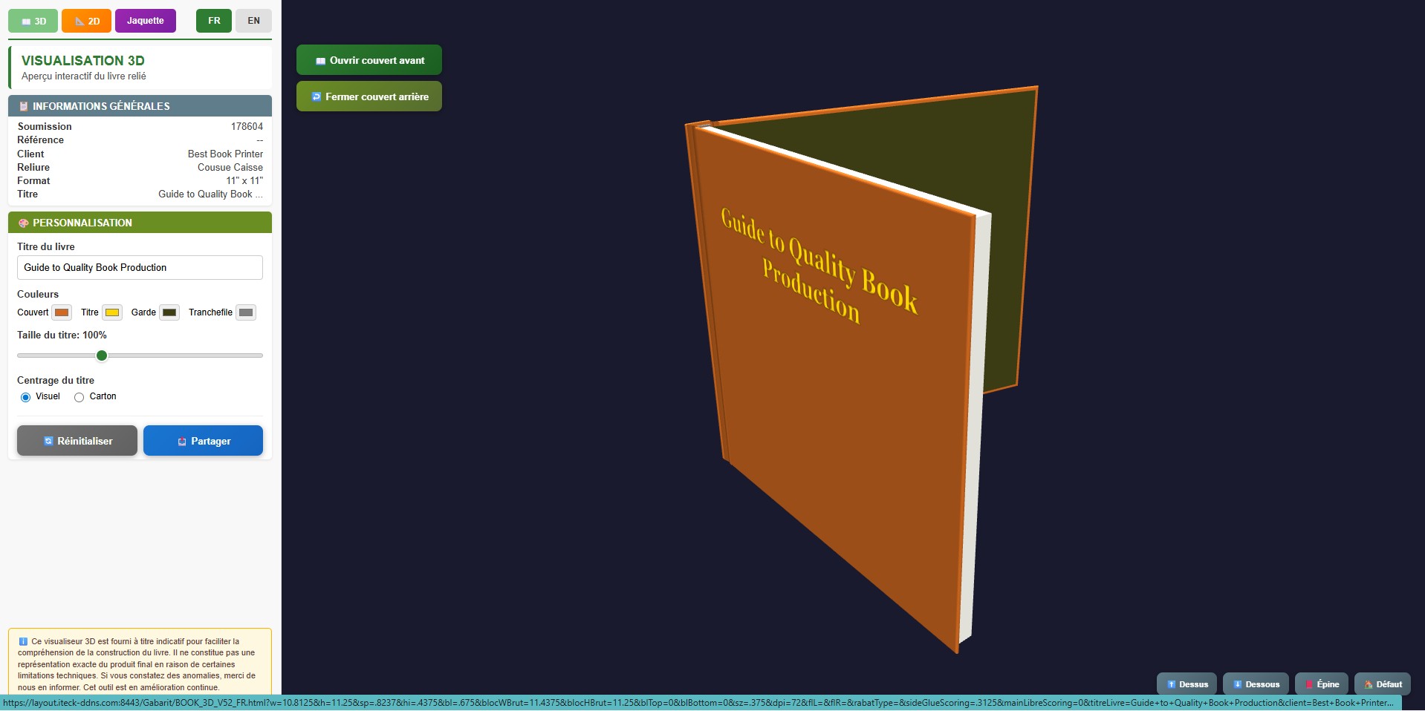1425x711 pixels.
Task: Open the Tranchefile color swatch
Action: click(246, 312)
